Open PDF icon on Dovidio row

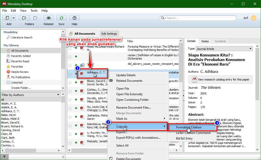tap(82, 99)
